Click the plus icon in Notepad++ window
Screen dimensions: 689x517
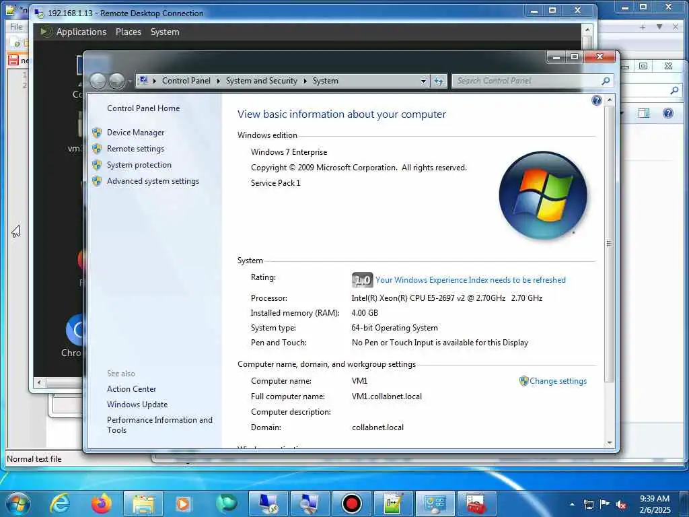643,27
